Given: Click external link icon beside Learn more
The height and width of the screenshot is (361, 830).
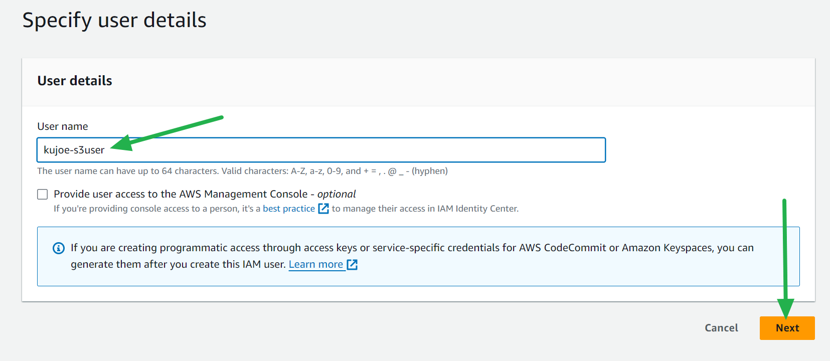Looking at the screenshot, I should point(352,264).
